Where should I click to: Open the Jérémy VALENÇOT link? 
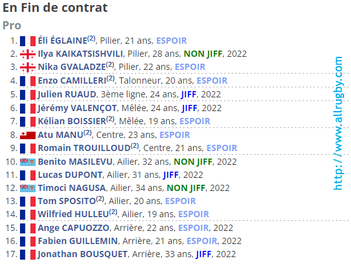point(77,108)
